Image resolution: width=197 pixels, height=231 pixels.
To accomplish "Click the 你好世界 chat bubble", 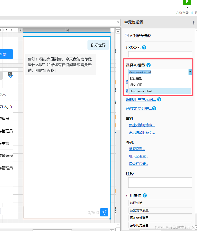I will (x=98, y=45).
